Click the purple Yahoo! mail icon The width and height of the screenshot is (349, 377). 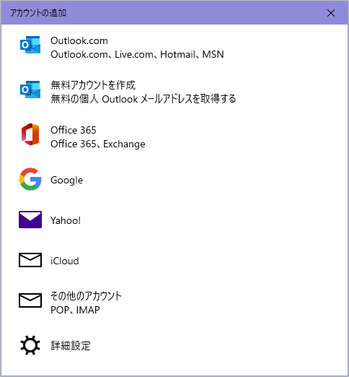point(30,220)
